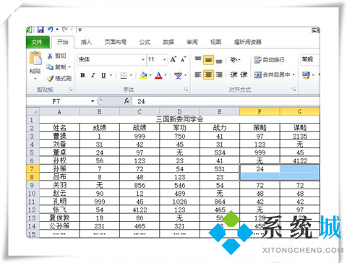
Task: Open the Name Box dropdown arrow
Action: pyautogui.click(x=93, y=101)
